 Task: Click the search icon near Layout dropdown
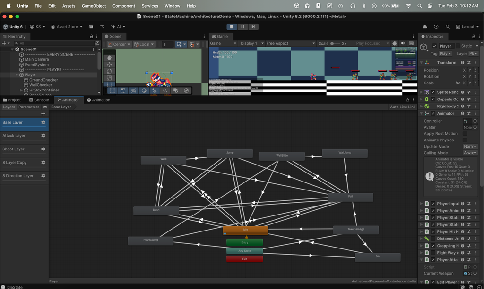tap(448, 27)
